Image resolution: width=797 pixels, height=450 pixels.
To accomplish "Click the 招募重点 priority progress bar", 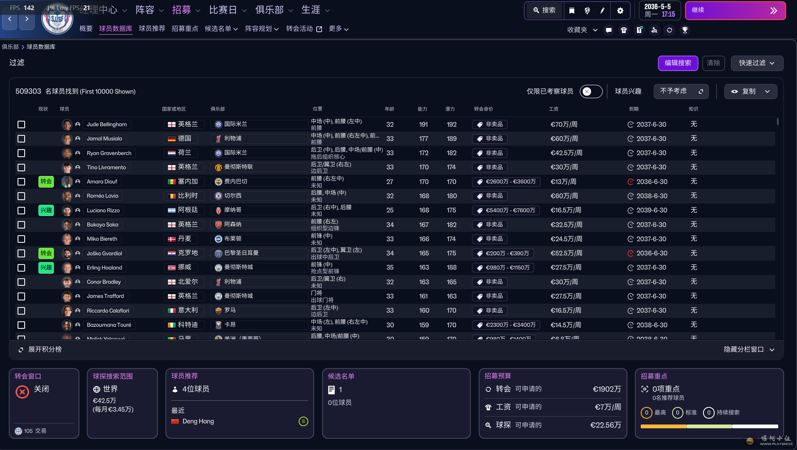I will click(709, 427).
